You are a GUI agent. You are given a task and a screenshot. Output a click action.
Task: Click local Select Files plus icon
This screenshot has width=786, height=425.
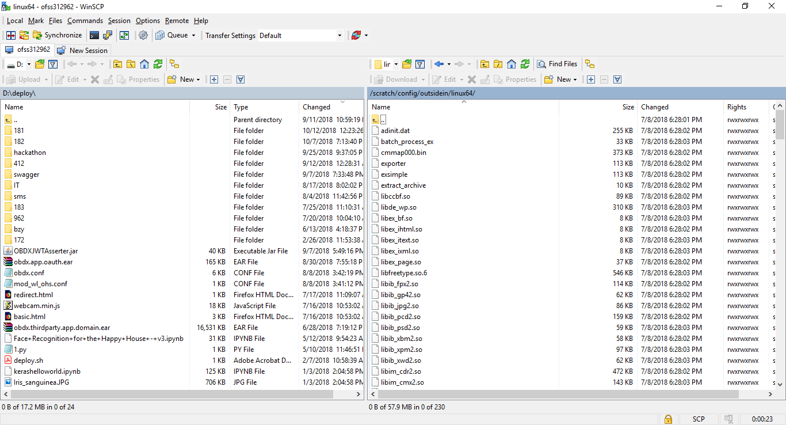(x=214, y=79)
